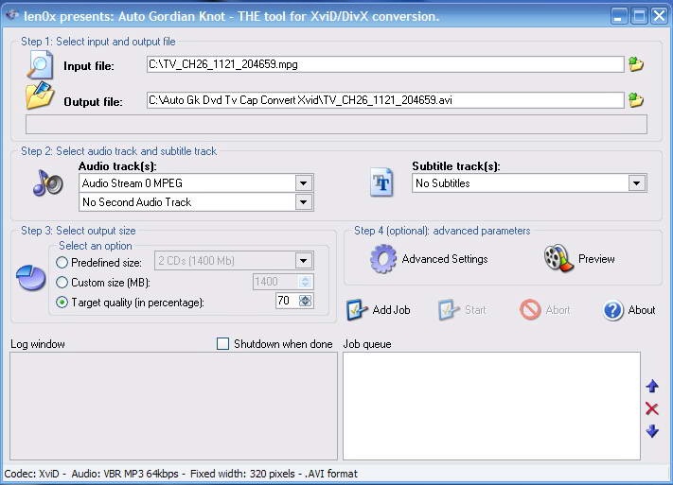The height and width of the screenshot is (485, 673).
Task: Browse for output file with folder button
Action: pyautogui.click(x=636, y=100)
